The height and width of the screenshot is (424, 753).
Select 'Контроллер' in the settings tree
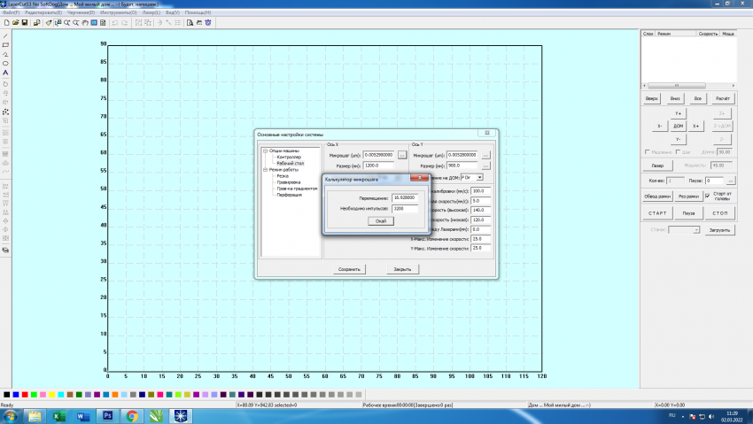pos(289,157)
